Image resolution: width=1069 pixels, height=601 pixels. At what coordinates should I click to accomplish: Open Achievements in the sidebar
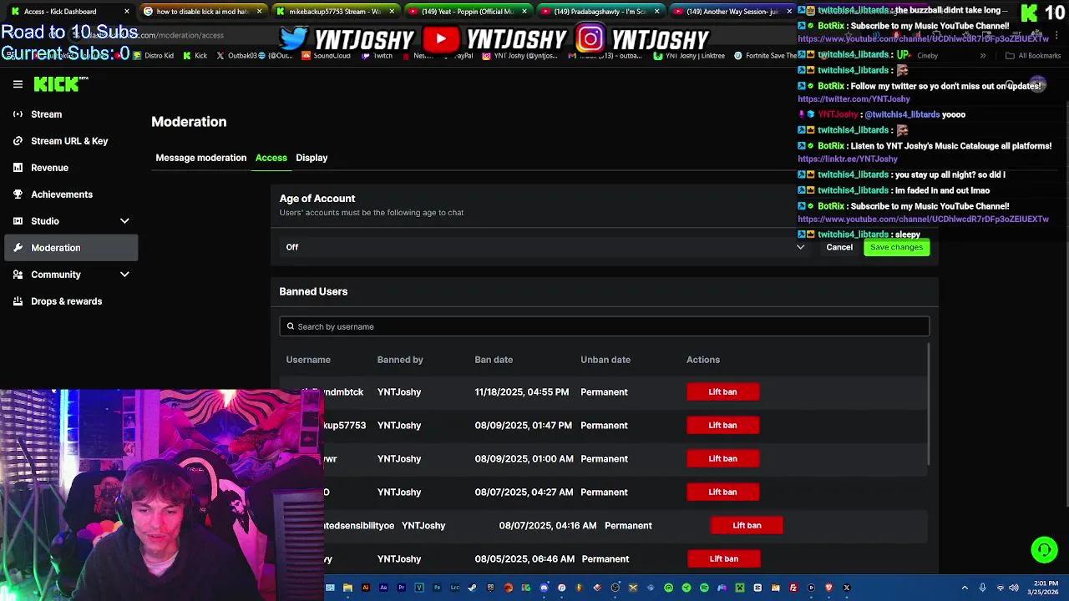pyautogui.click(x=71, y=194)
